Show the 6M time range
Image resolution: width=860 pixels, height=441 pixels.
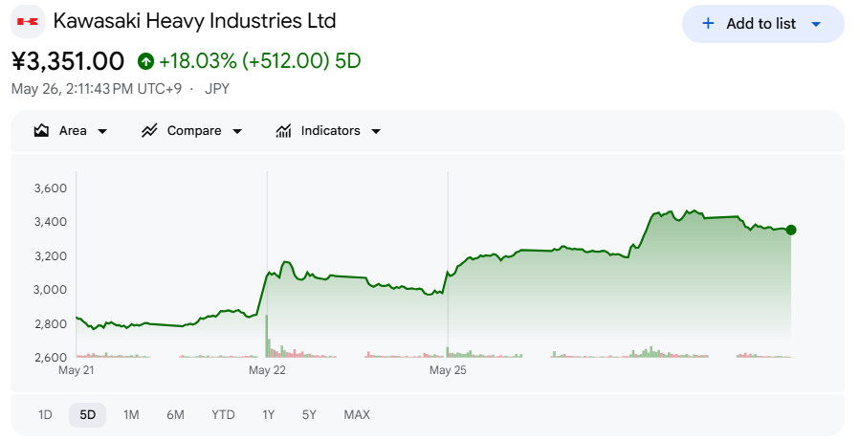click(175, 414)
